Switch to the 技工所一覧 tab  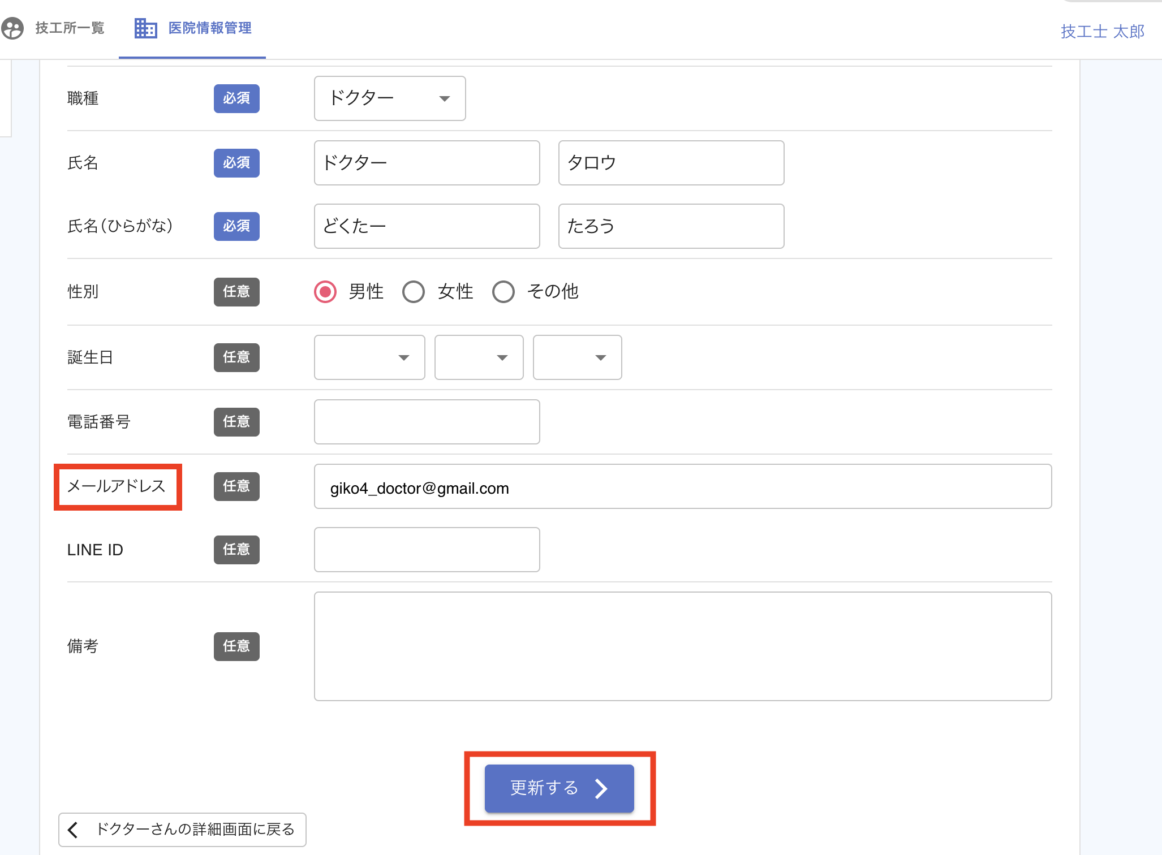pyautogui.click(x=70, y=28)
